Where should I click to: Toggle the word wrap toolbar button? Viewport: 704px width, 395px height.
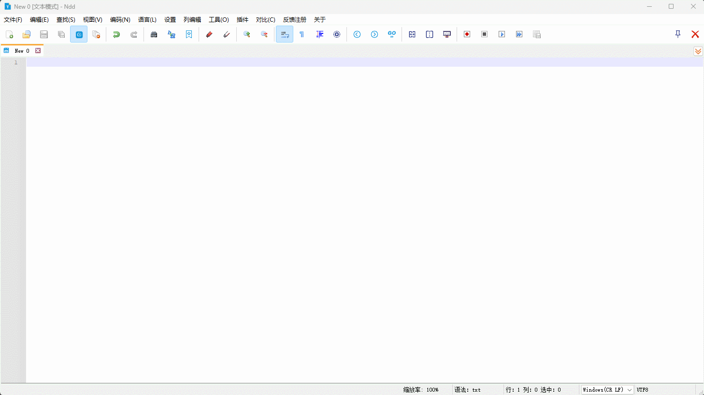coord(285,34)
